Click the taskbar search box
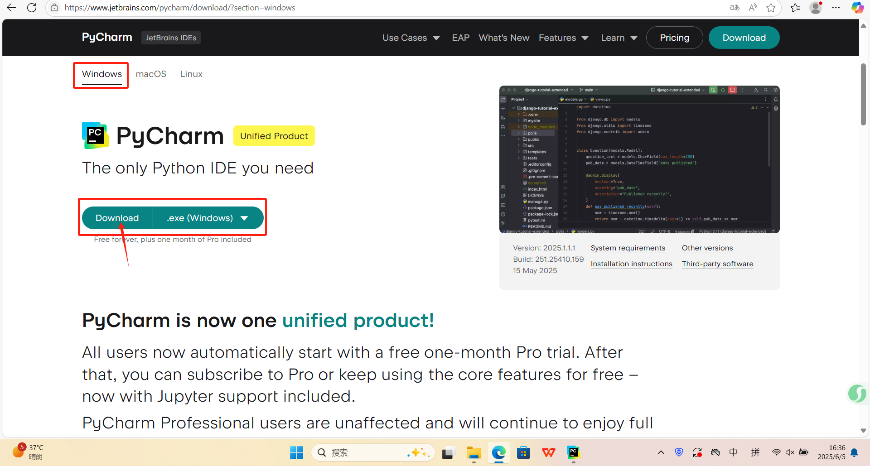This screenshot has height=466, width=870. (x=372, y=452)
